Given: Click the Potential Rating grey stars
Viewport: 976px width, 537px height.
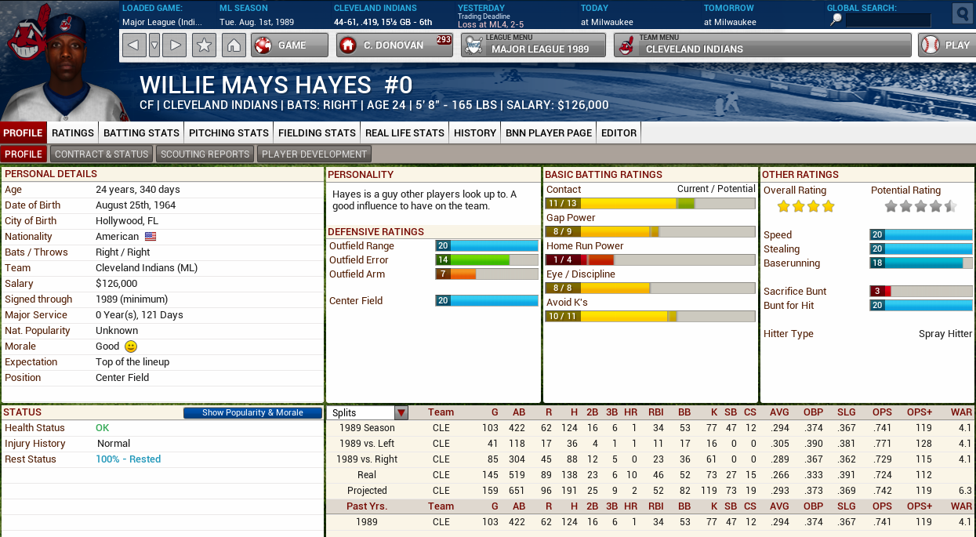Looking at the screenshot, I should point(920,207).
